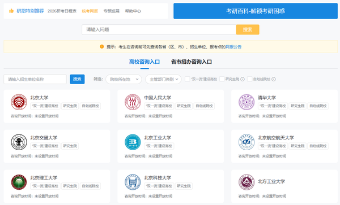
Task: Click the thumbs-up recommendation icon
Action: pos(11,11)
